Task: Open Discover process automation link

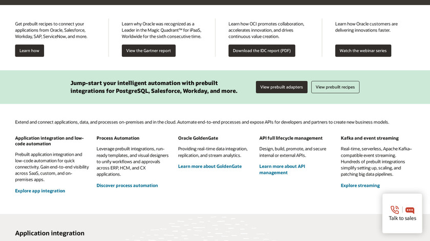Action: pyautogui.click(x=127, y=185)
